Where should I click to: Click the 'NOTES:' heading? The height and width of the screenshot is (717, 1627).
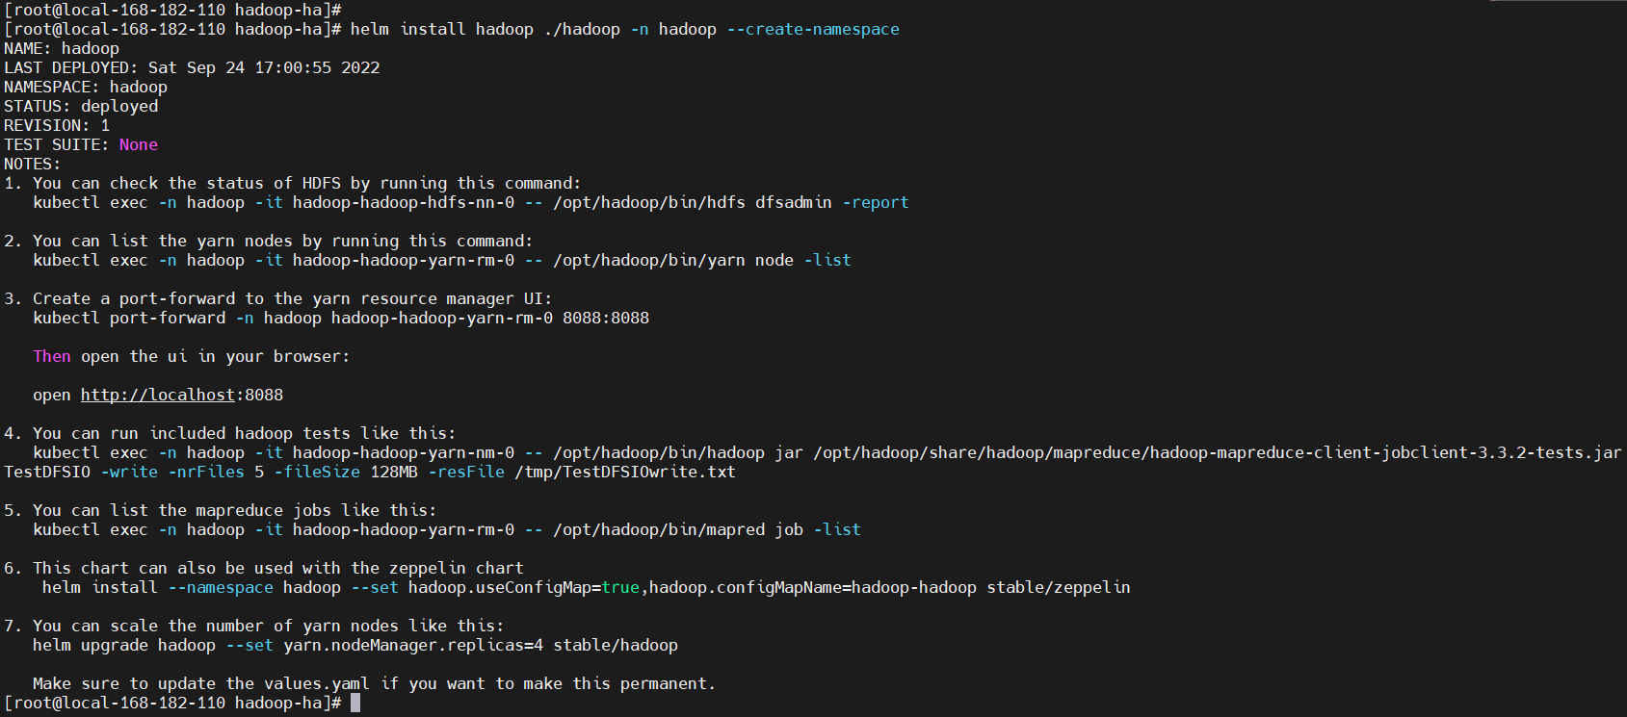click(x=33, y=164)
